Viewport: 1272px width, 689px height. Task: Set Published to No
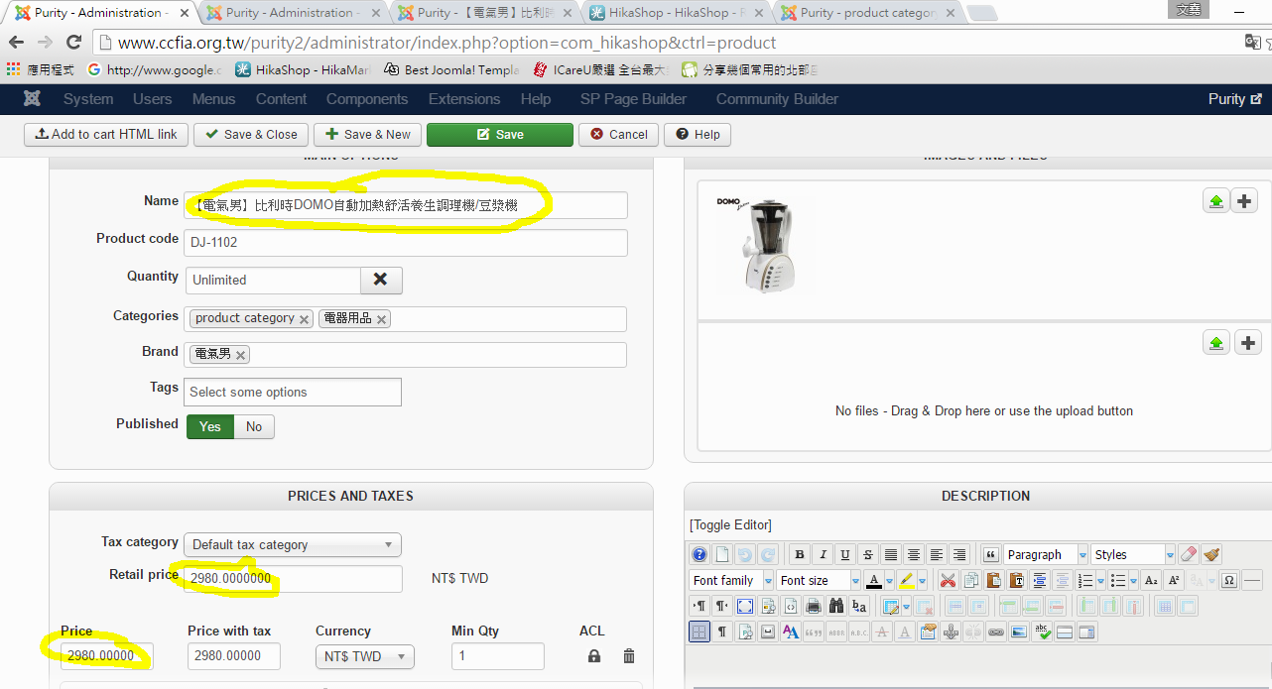tap(254, 426)
